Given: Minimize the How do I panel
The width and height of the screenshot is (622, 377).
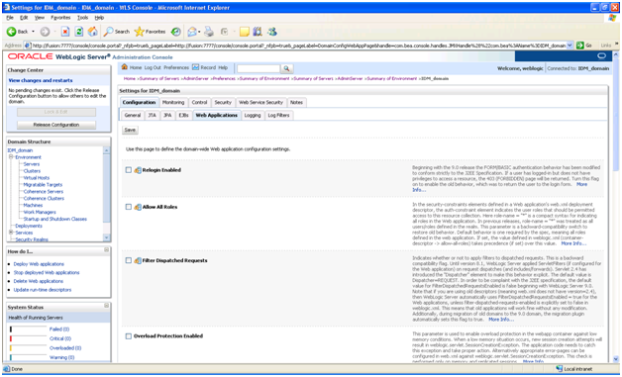Looking at the screenshot, I should point(106,249).
